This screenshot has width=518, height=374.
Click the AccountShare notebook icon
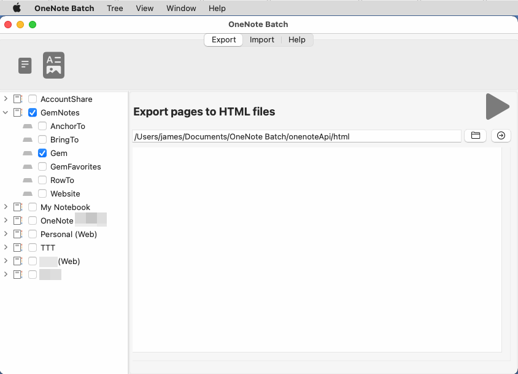pos(18,99)
